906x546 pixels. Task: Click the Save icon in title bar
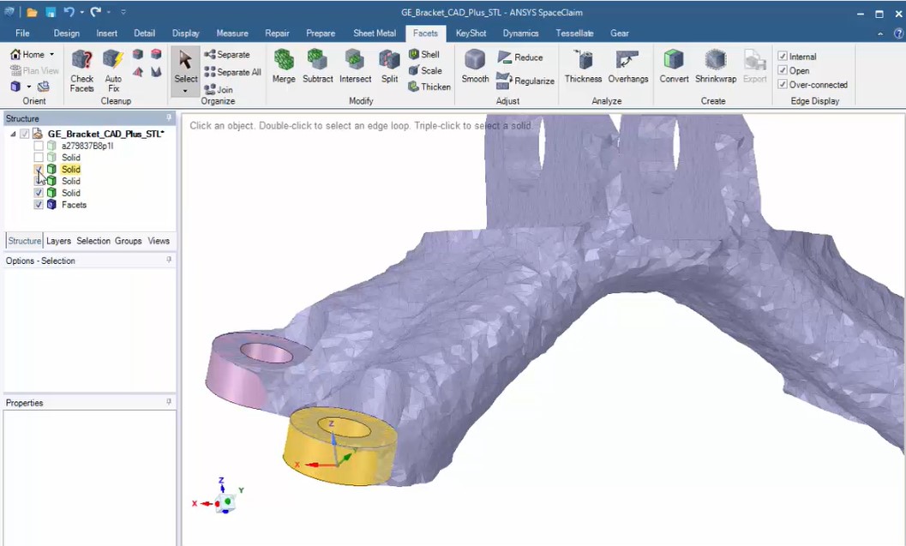pyautogui.click(x=51, y=12)
